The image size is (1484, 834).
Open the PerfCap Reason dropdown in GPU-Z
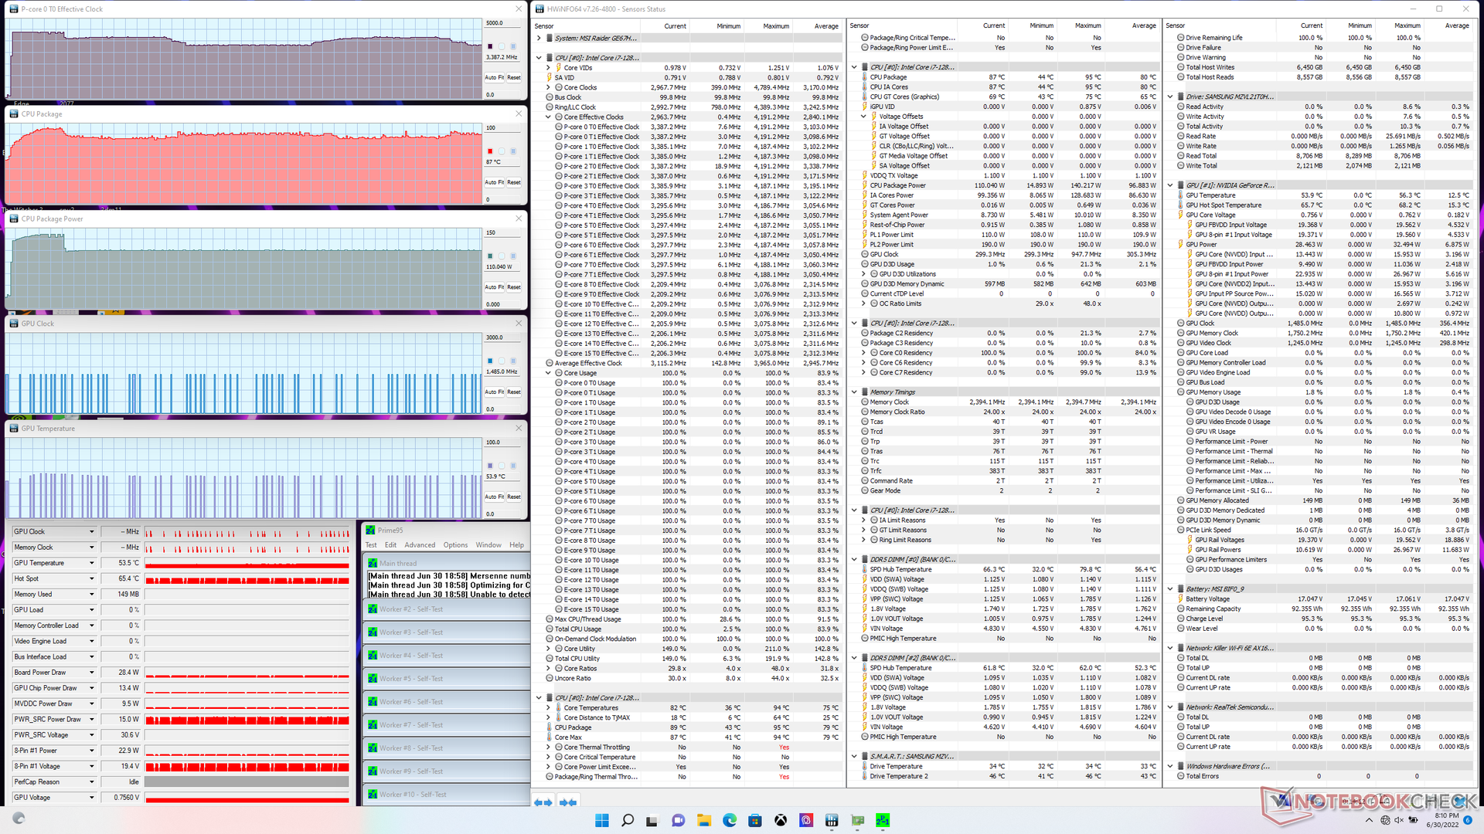click(92, 782)
